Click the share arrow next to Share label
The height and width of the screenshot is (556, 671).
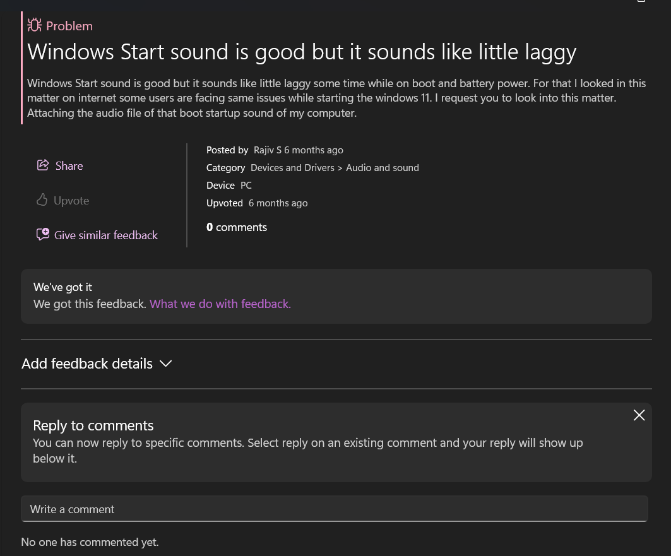coord(43,165)
